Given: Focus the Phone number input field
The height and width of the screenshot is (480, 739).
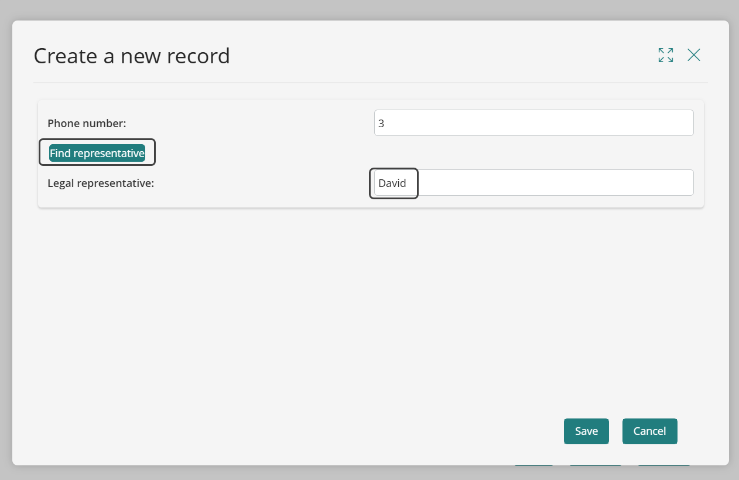Looking at the screenshot, I should tap(533, 123).
